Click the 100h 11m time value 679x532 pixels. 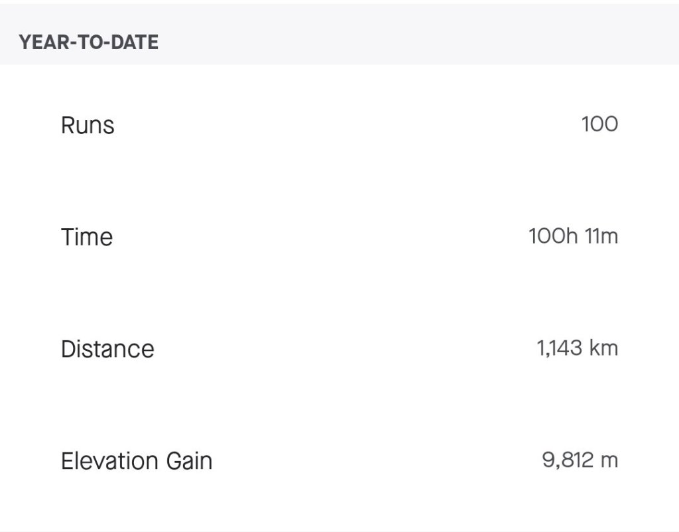[573, 236]
